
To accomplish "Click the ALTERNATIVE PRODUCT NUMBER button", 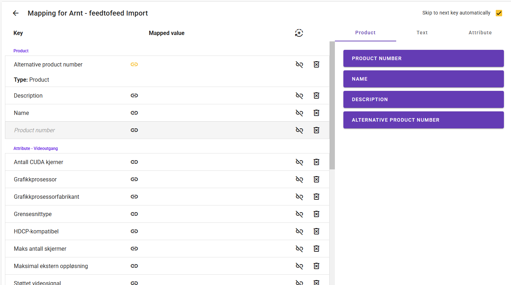I will (423, 120).
